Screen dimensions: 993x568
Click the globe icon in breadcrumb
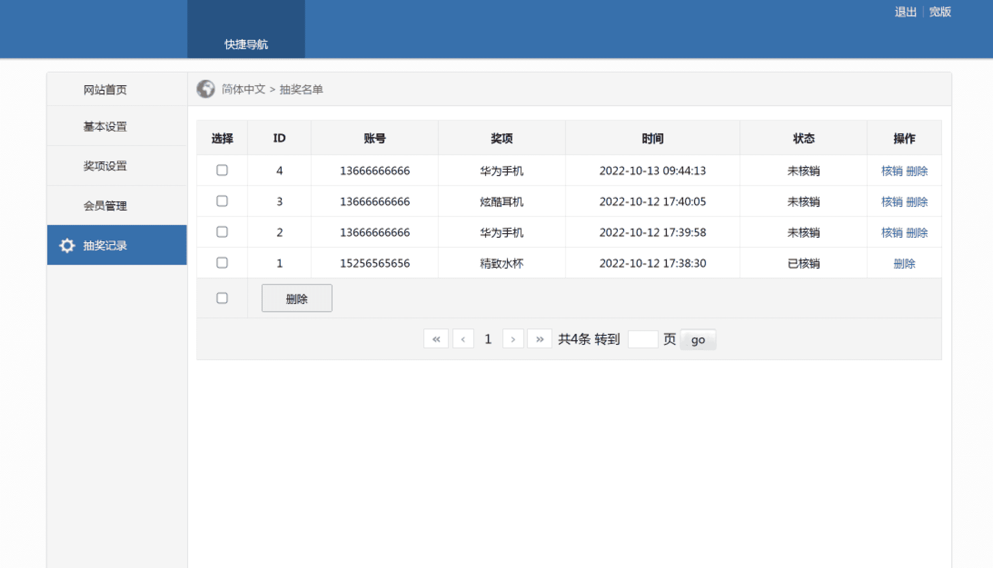(205, 89)
